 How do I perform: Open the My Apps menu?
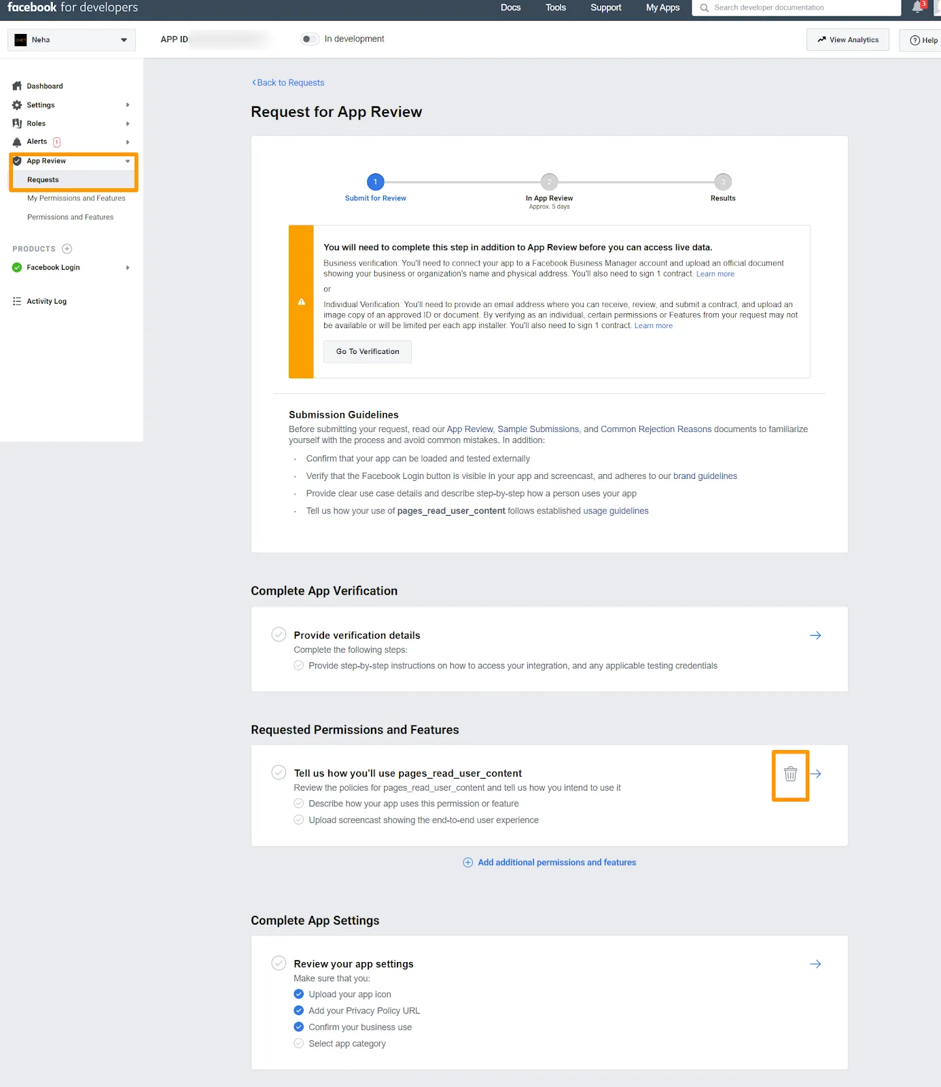[x=663, y=7]
